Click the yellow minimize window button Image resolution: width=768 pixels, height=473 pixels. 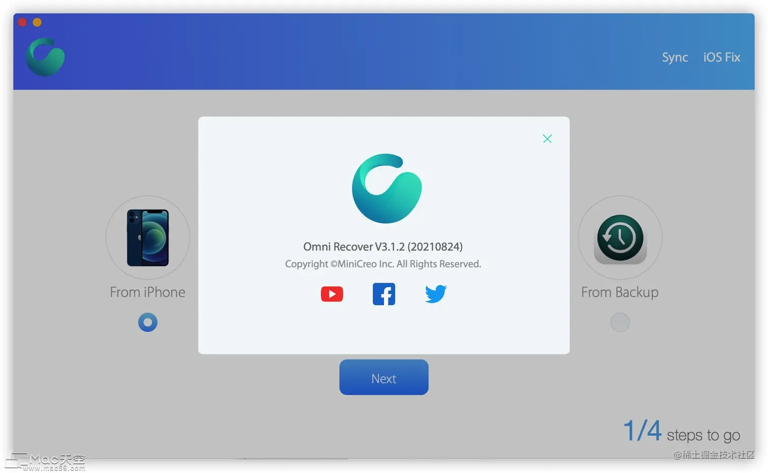(37, 22)
